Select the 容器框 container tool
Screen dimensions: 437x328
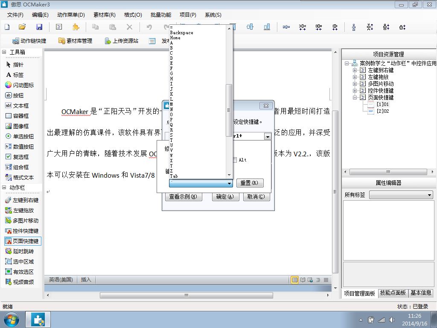[x=17, y=116]
